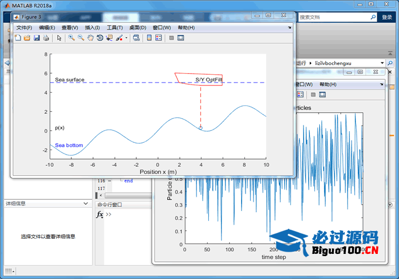399x279 pixels.
Task: Click the Open File folder icon
Action: pos(27,38)
